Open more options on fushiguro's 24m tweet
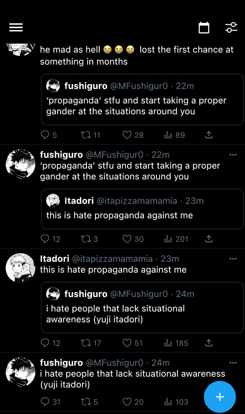Image resolution: width=245 pixels, height=414 pixels. click(x=233, y=363)
